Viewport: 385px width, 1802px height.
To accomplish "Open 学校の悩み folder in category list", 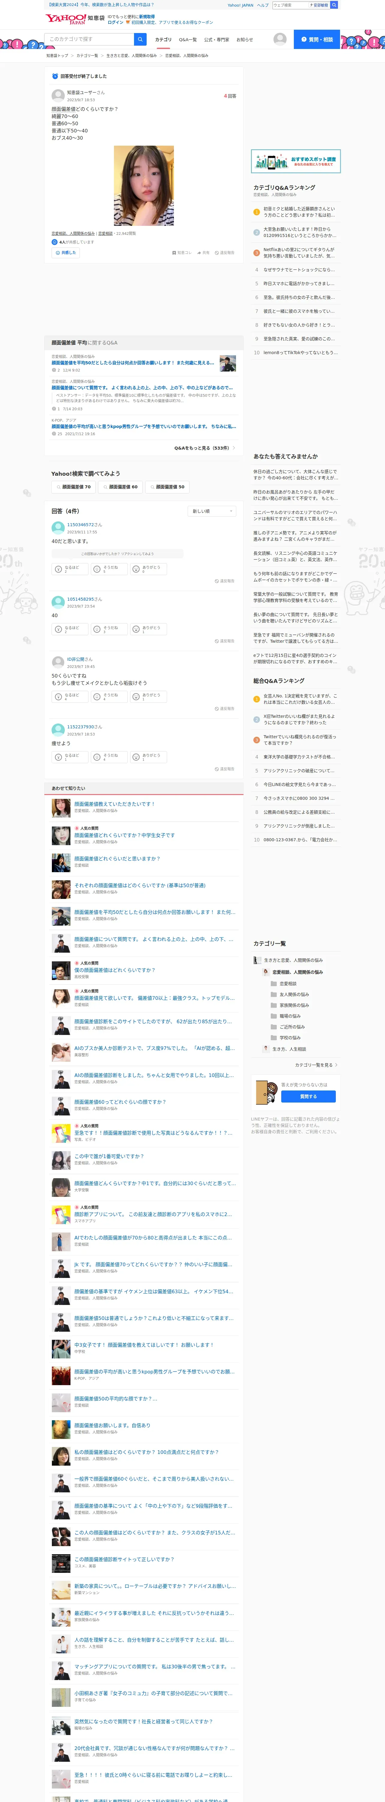I will pyautogui.click(x=285, y=1037).
